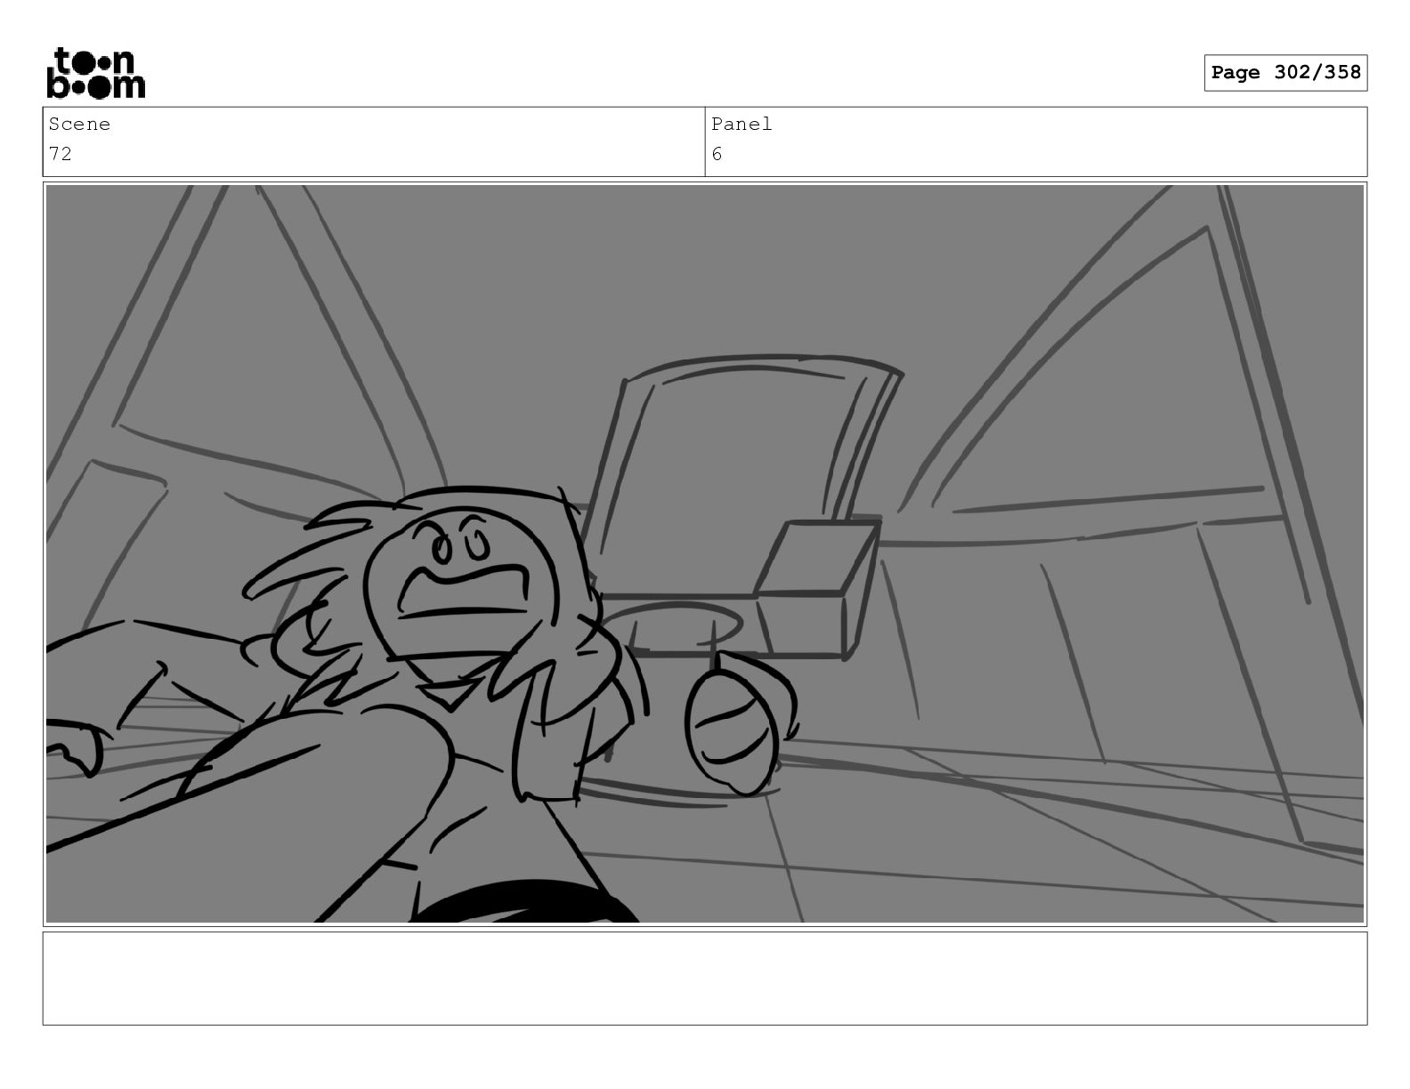Click the black belt at bottom
This screenshot has height=1089, width=1410.
(x=525, y=903)
